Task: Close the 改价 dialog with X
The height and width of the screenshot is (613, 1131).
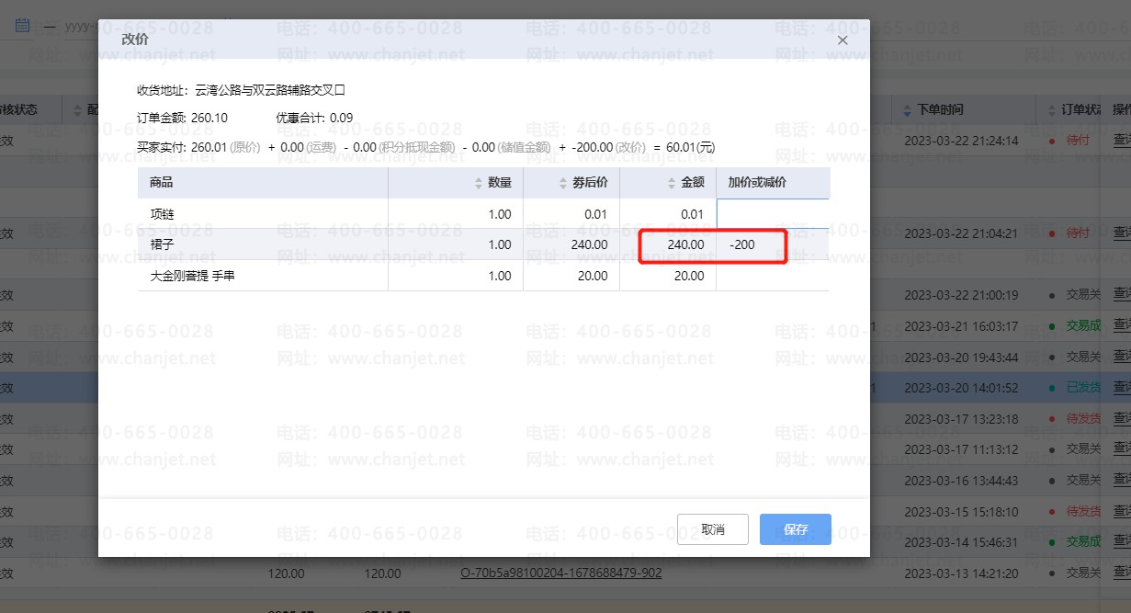Action: 843,40
